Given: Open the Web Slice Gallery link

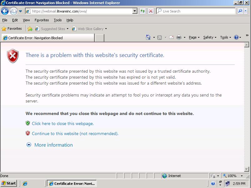Looking at the screenshot, I should tap(89, 29).
